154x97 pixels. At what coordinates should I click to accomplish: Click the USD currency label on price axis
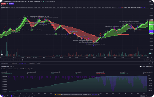point(150,2)
